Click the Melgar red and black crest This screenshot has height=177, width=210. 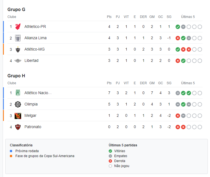click(18, 116)
